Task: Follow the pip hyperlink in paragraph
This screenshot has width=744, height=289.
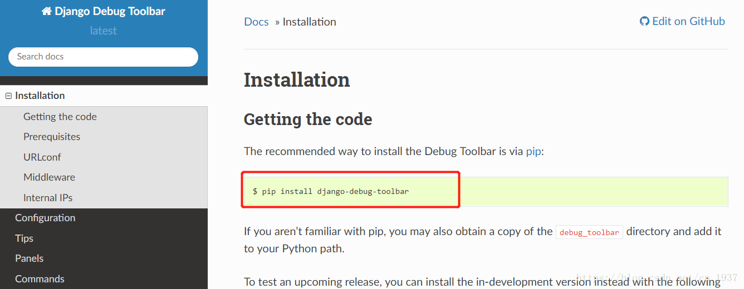Action: click(533, 151)
